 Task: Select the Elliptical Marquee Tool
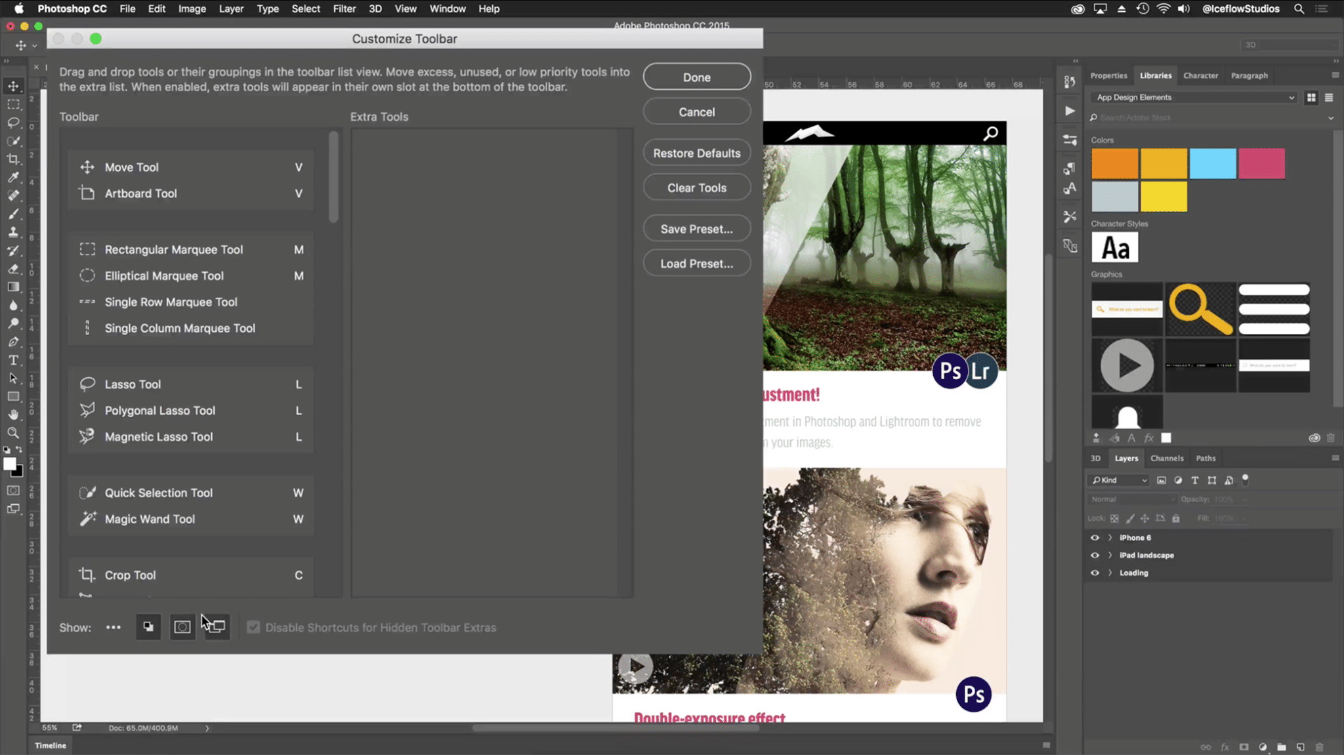164,275
